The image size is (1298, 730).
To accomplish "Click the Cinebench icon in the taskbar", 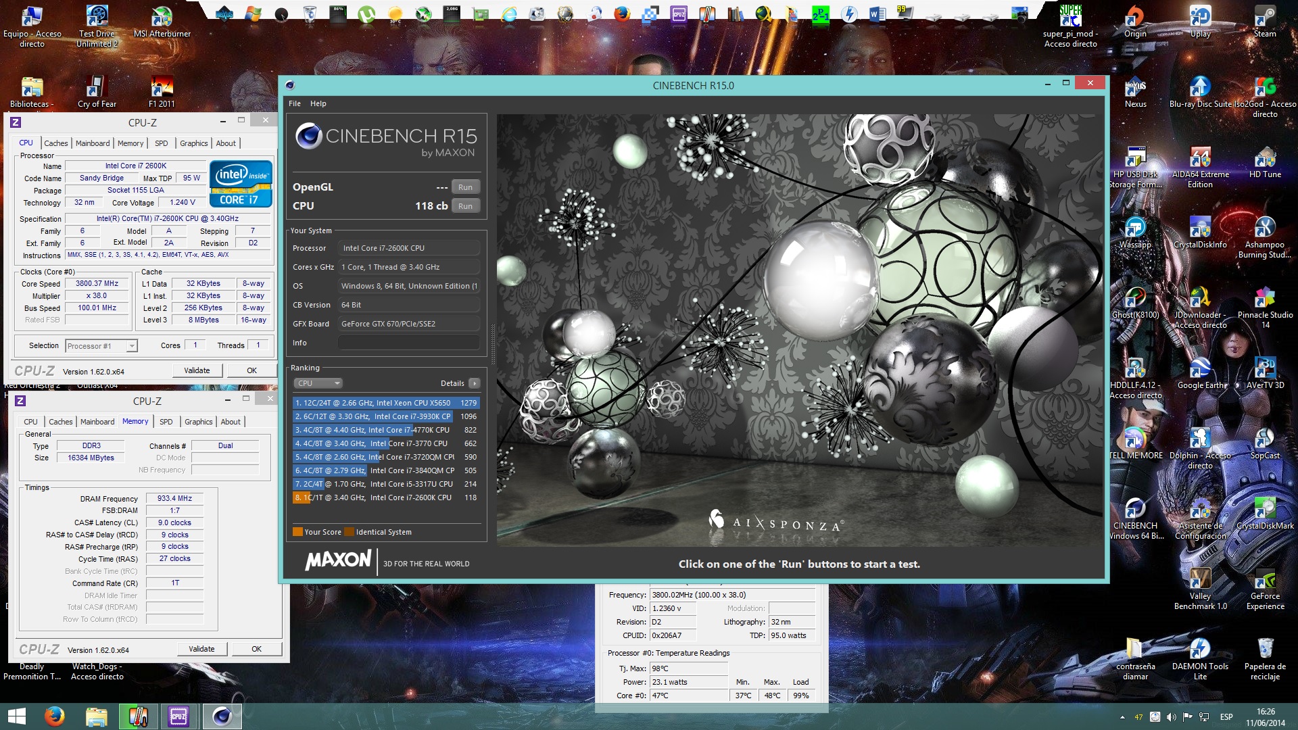I will point(222,716).
